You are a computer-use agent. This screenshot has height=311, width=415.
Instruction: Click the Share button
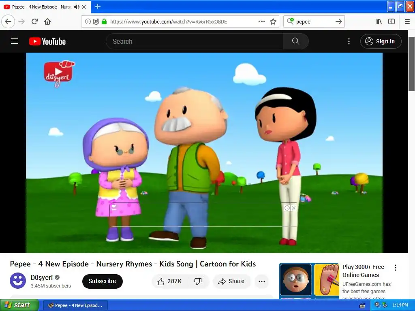tap(231, 281)
